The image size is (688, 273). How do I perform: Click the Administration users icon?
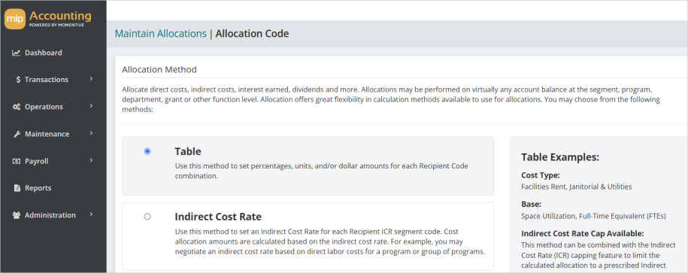click(17, 216)
